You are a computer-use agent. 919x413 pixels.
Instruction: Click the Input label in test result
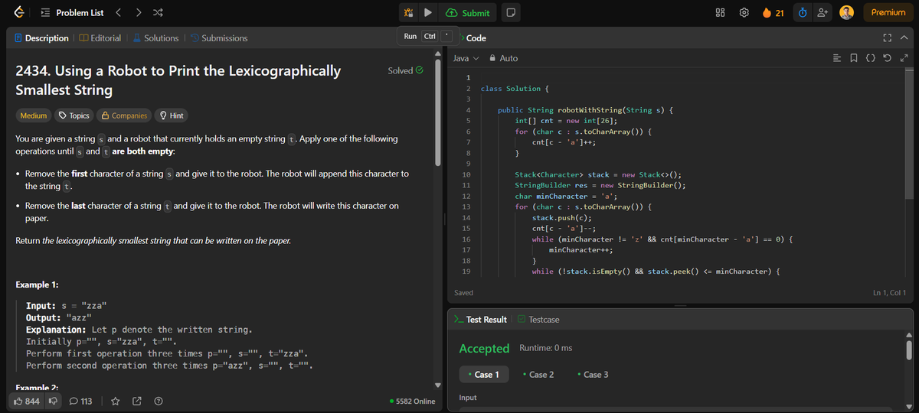[x=468, y=398]
